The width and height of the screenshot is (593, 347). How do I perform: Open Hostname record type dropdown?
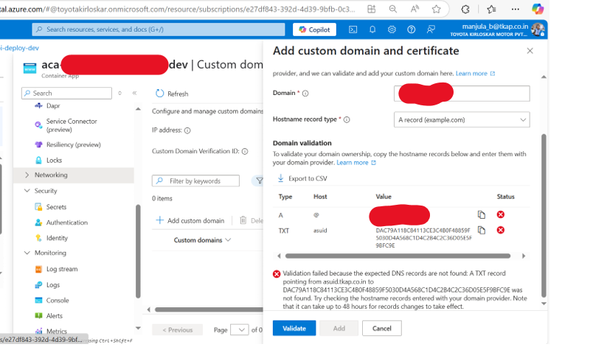(x=462, y=119)
